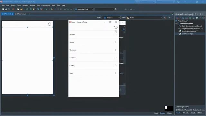Image resolution: width=206 pixels, height=116 pixels.
Task: Switch to the History view tab
Action: point(170,113)
